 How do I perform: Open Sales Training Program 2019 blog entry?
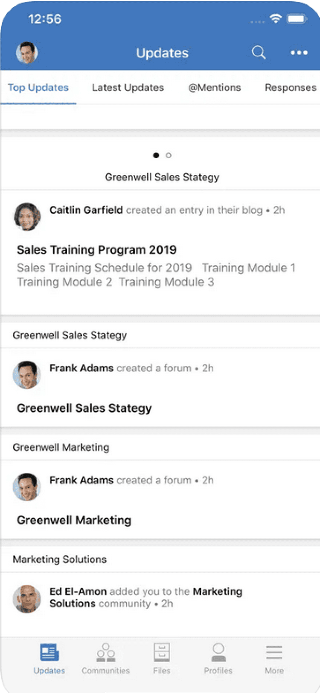[x=97, y=250]
